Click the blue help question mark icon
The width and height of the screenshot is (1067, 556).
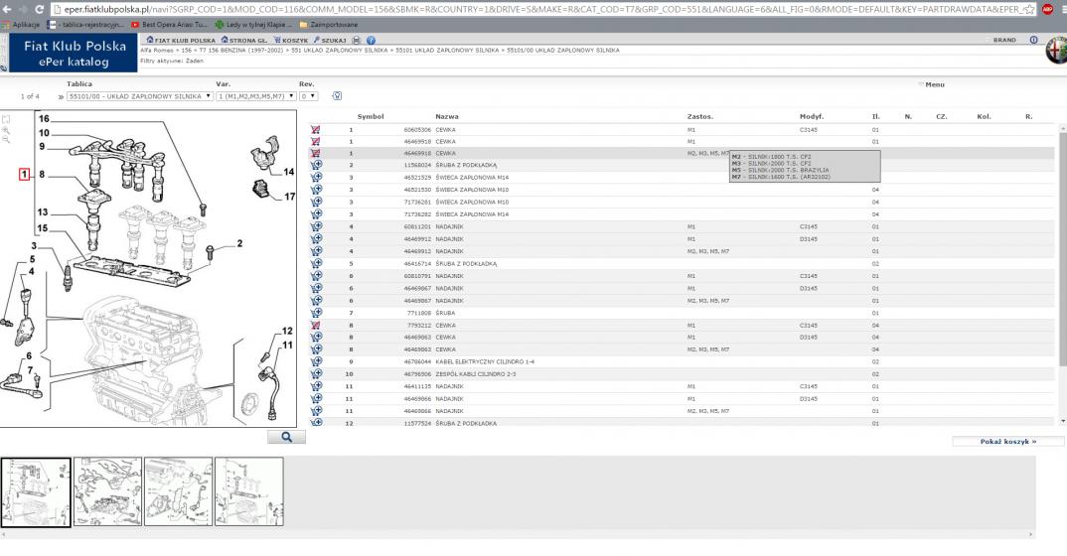click(372, 40)
